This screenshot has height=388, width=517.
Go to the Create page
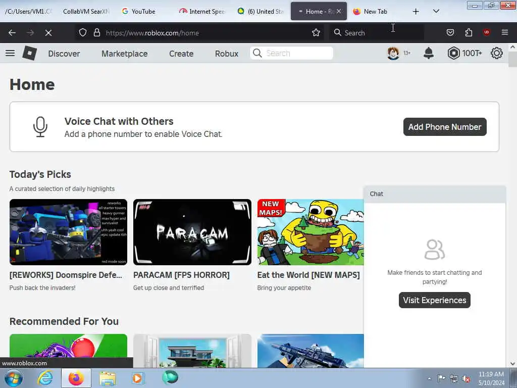[x=181, y=54]
